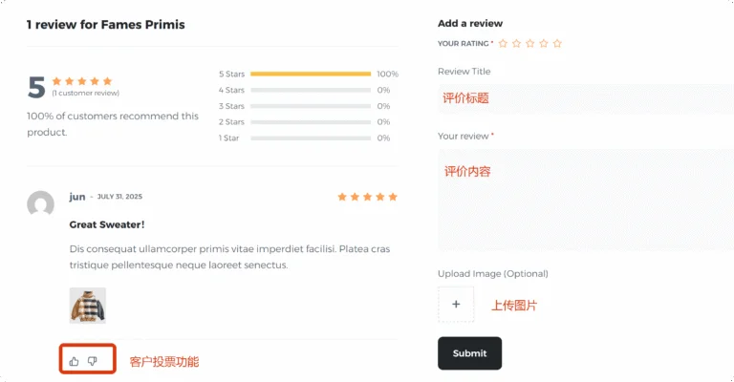Click reviewer name jun
Viewport: 734px width, 382px height.
click(x=77, y=197)
